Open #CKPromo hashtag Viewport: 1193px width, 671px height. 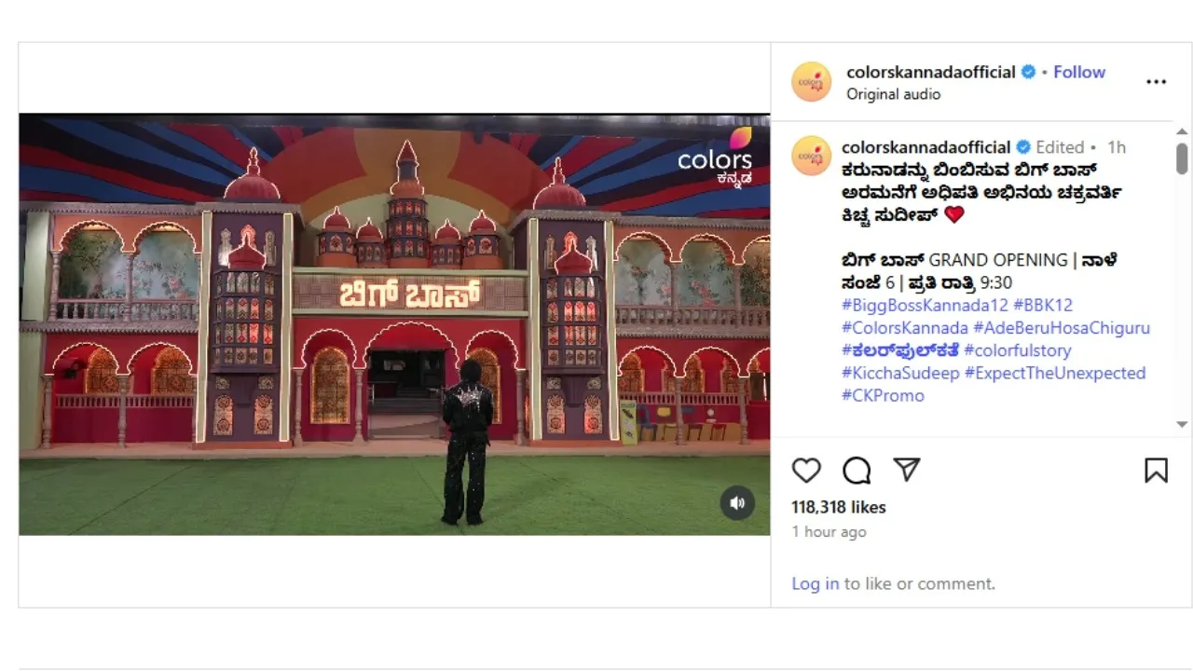(x=883, y=395)
